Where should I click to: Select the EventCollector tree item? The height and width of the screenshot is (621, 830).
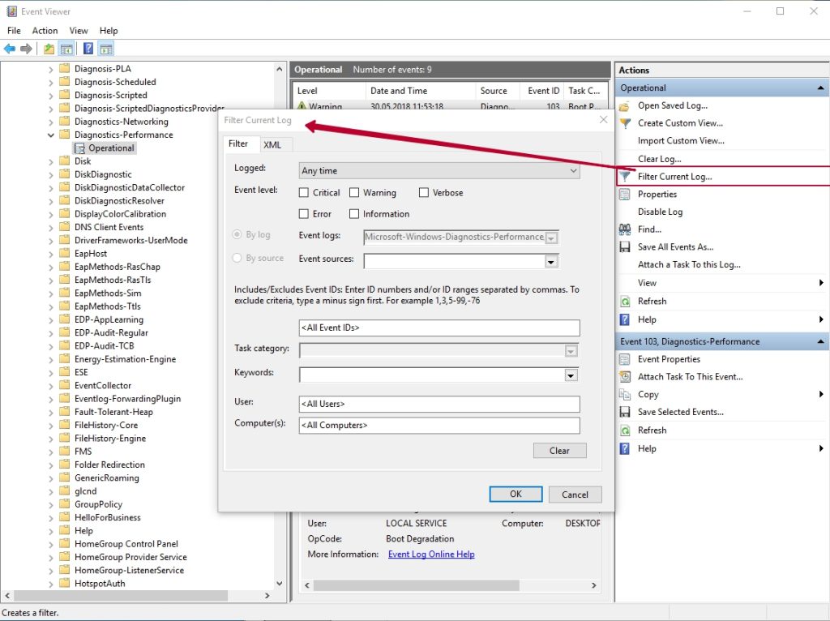[x=103, y=385]
